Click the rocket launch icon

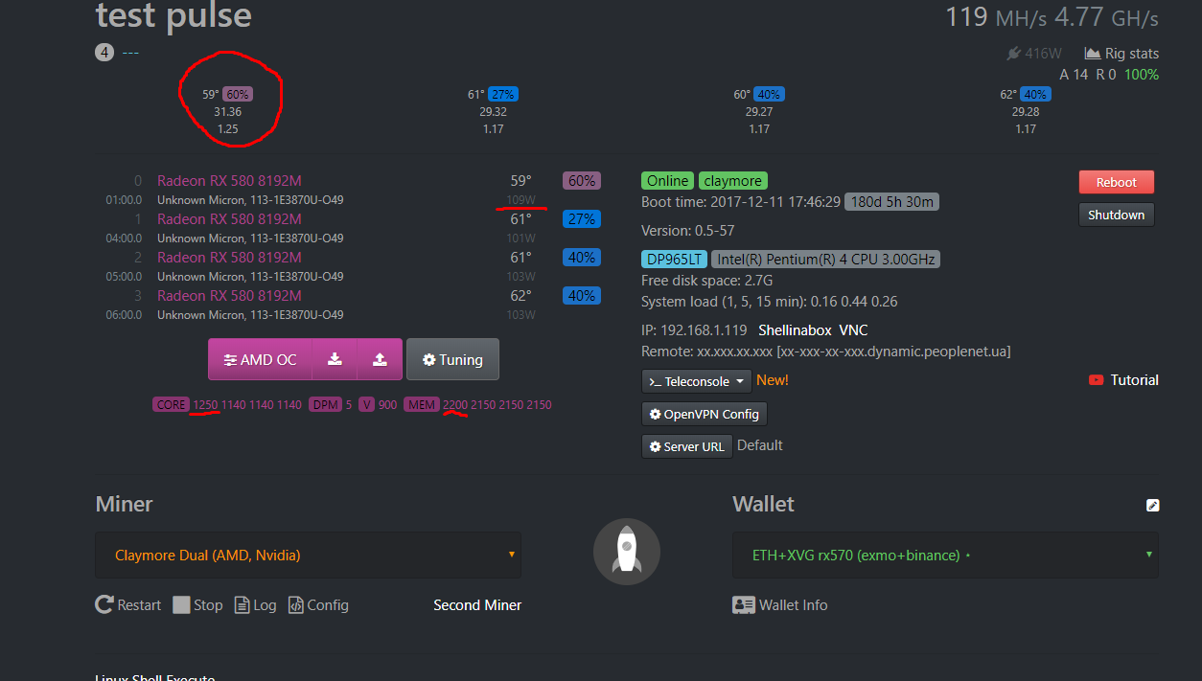(x=627, y=552)
